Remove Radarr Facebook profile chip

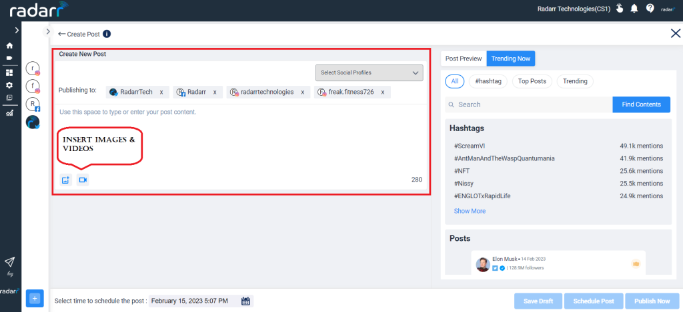click(215, 92)
